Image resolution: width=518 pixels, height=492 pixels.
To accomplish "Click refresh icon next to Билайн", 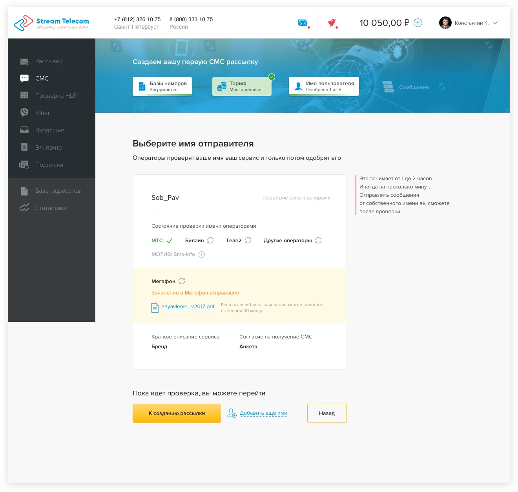I will (x=210, y=240).
